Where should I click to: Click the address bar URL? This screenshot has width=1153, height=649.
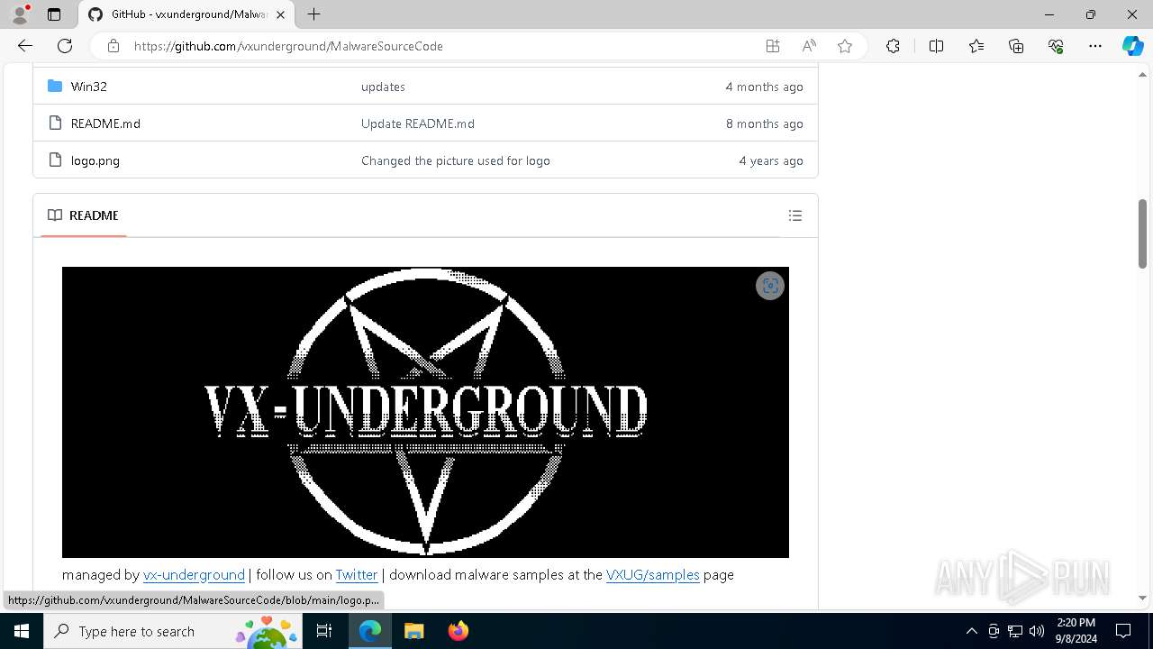[x=288, y=46]
